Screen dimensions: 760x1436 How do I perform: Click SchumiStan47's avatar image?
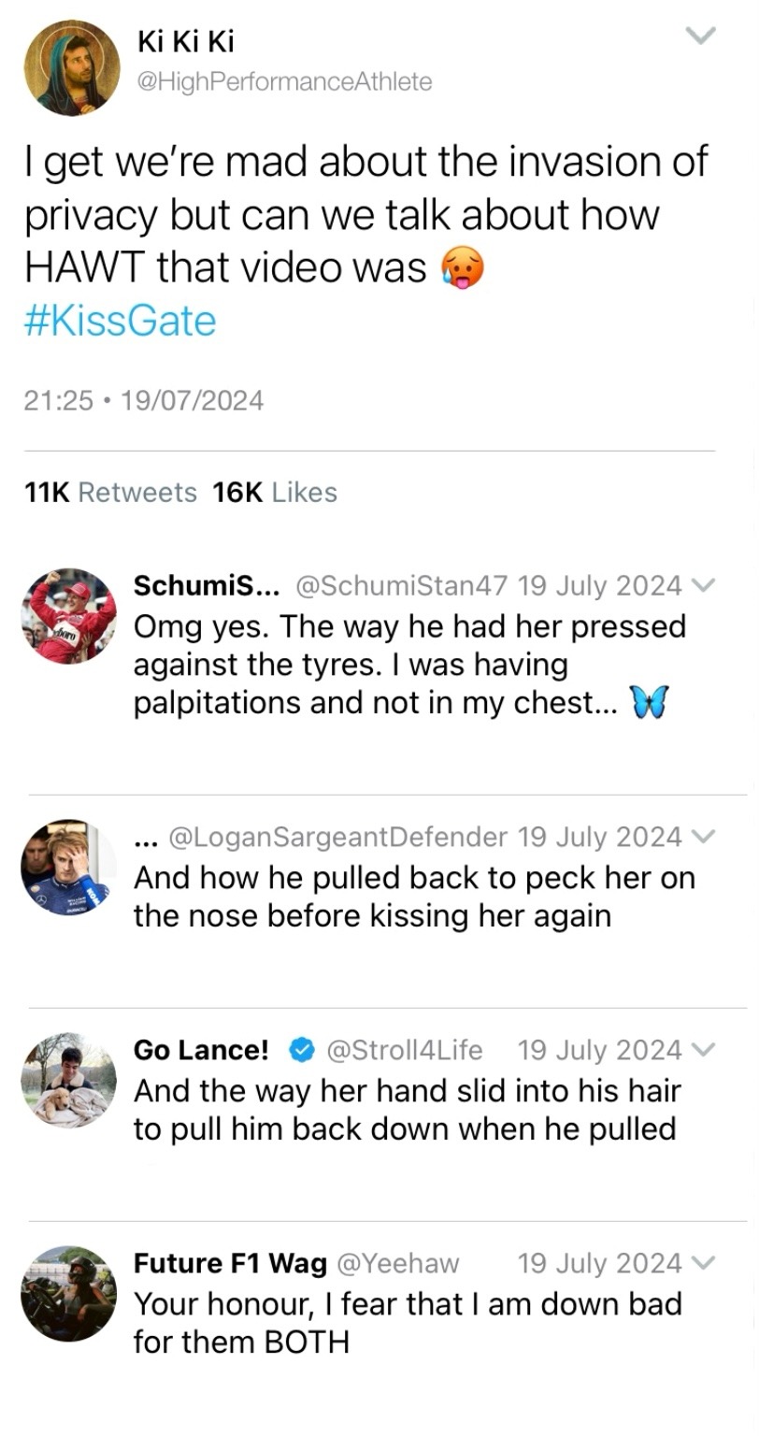(69, 615)
